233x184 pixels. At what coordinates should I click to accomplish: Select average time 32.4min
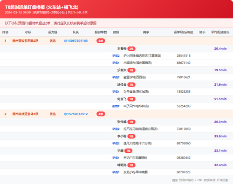(220, 165)
